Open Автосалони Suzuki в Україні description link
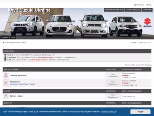154x116 pixels. (22, 84)
